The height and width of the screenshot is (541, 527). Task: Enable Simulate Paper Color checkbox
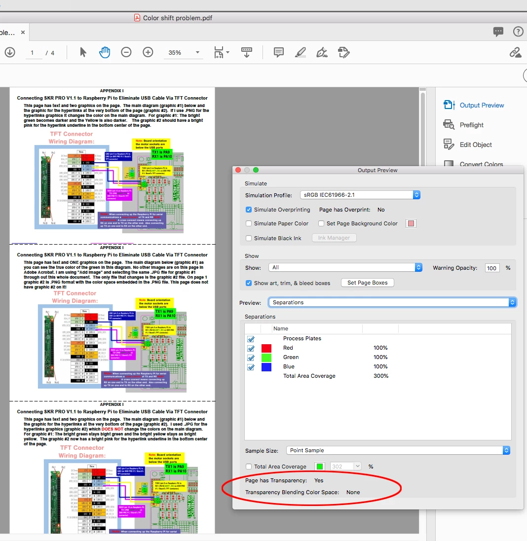pyautogui.click(x=249, y=223)
